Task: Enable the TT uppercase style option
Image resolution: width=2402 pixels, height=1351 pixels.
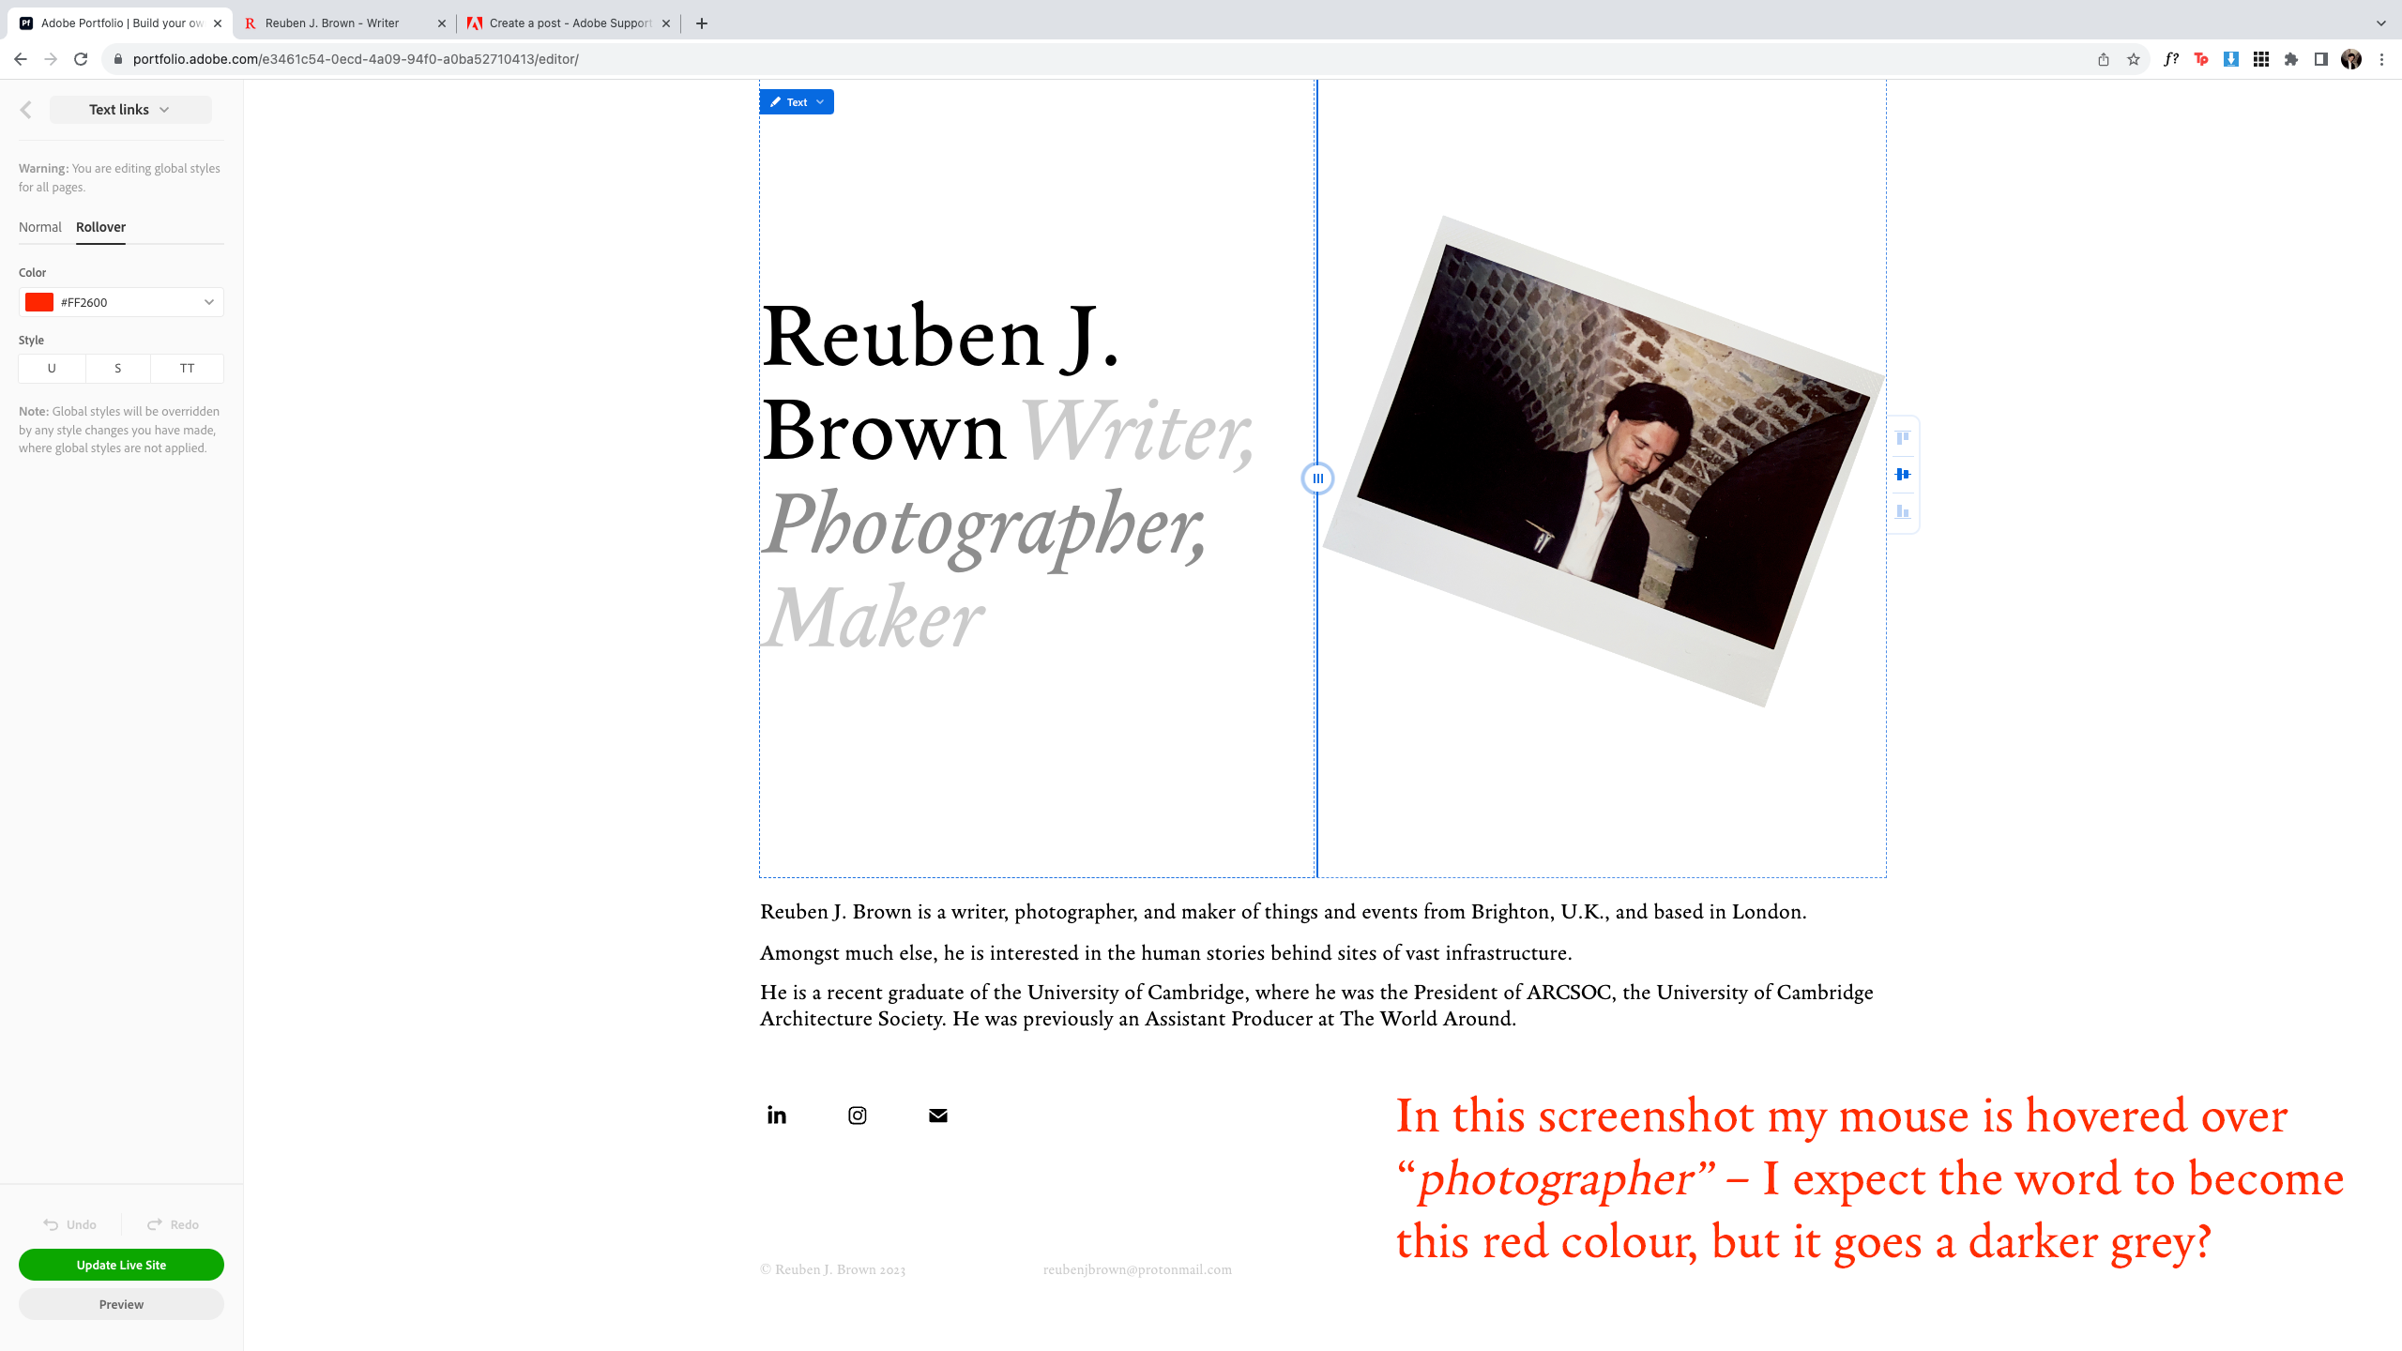Action: point(186,368)
